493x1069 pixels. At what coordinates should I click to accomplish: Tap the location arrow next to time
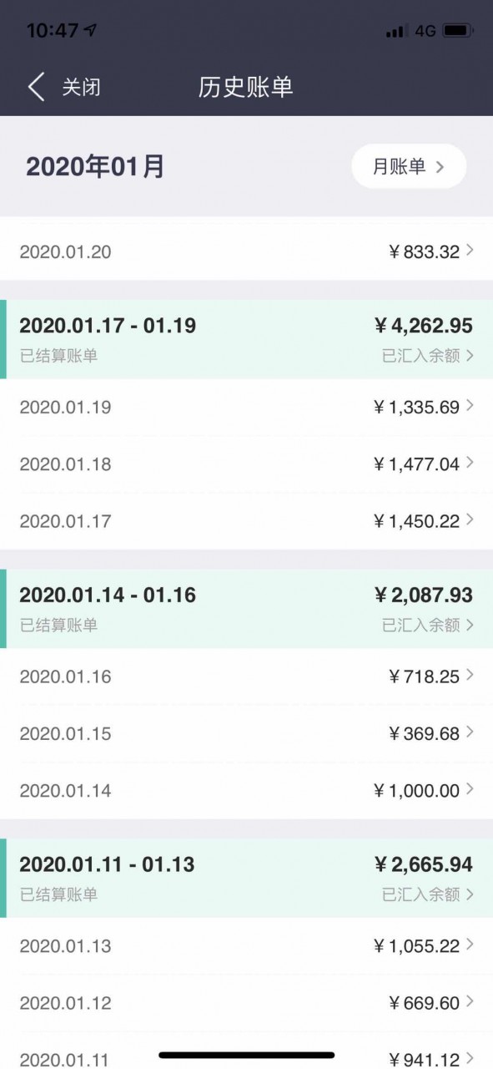click(90, 30)
